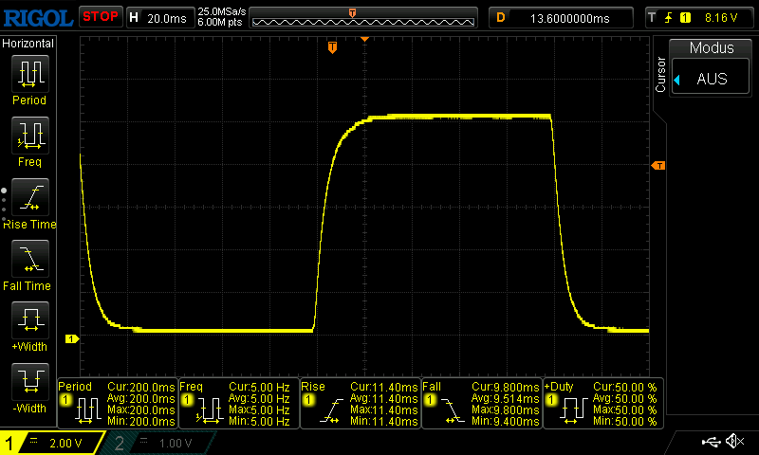
Task: Select the Fall Time measurement icon
Action: 28,260
